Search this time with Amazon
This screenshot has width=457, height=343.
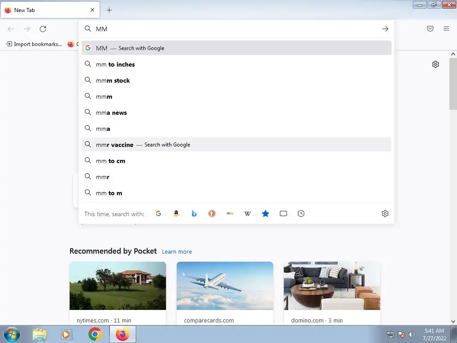click(x=176, y=213)
